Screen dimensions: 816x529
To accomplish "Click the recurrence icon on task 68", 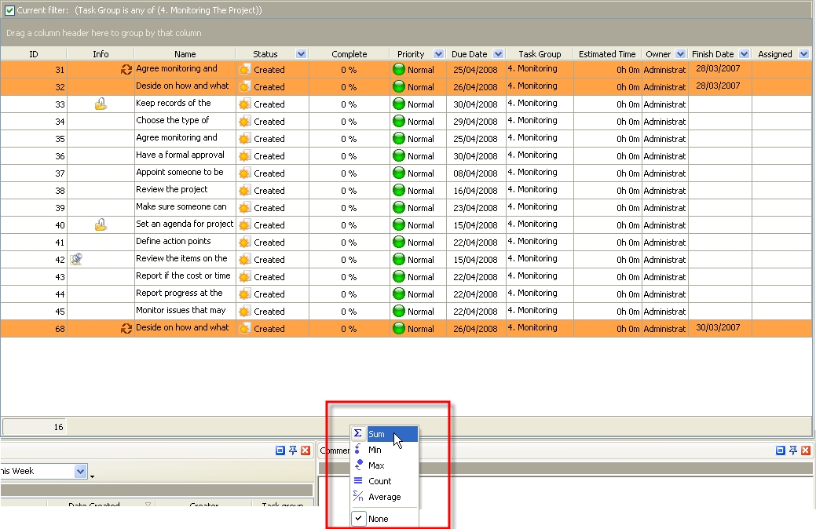I will pos(126,328).
